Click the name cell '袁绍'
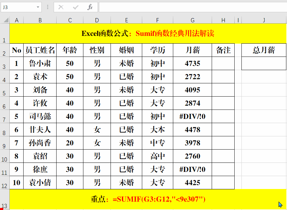Viewport: 287px width, 210px height. (x=40, y=156)
